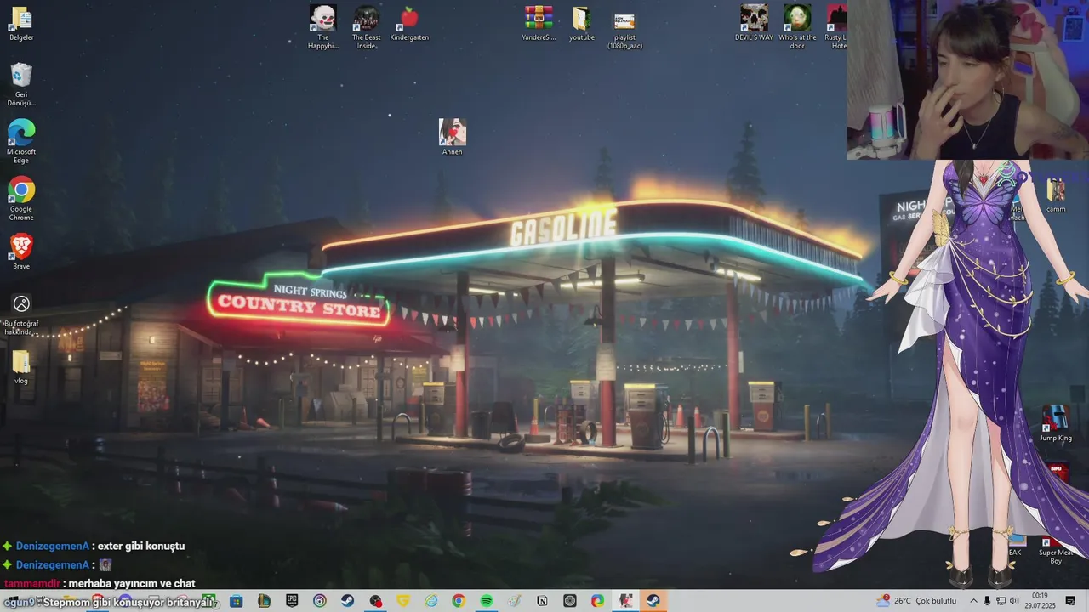This screenshot has width=1089, height=612.
Task: Select the Super Meat Boy shortcut
Action: (1056, 551)
